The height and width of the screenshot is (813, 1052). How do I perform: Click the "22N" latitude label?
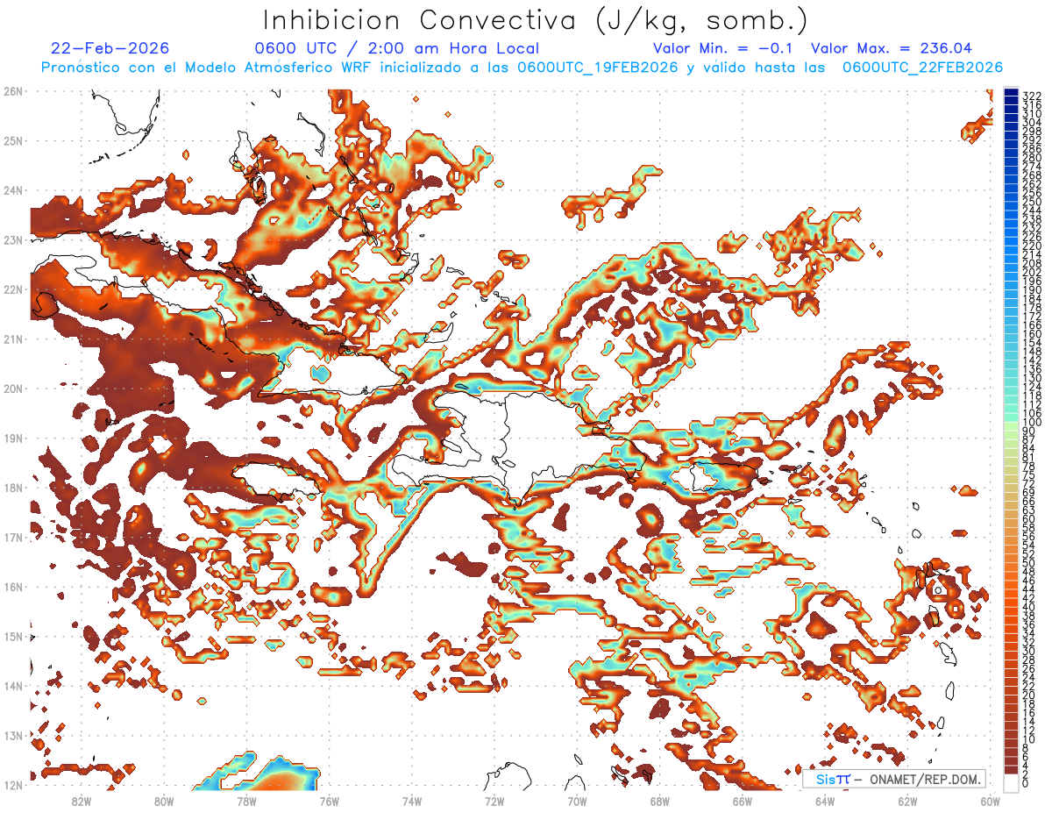point(12,289)
